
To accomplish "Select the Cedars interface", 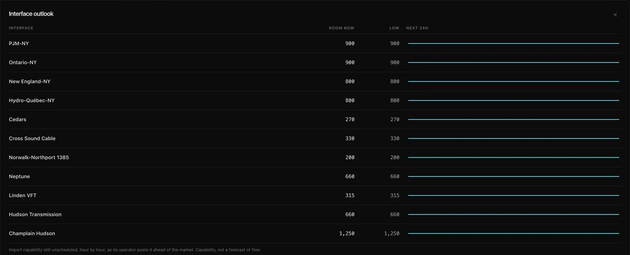I will tap(315, 119).
